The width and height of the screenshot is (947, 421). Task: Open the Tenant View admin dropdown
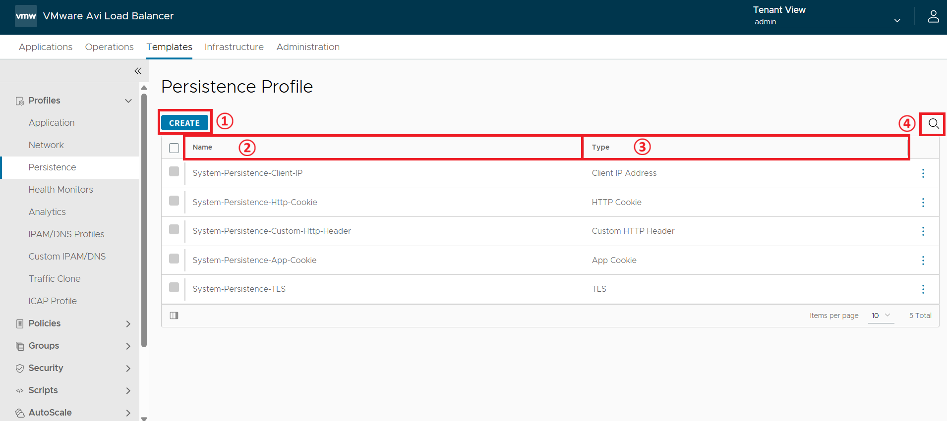pos(827,21)
